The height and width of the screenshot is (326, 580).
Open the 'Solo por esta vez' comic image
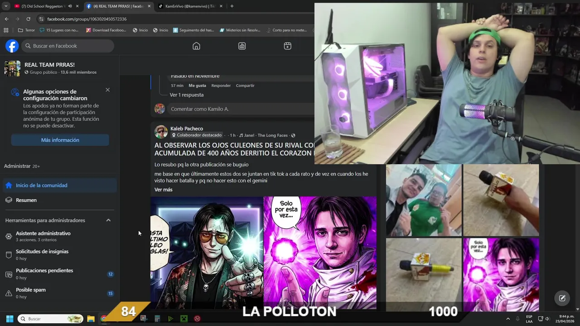pos(320,253)
